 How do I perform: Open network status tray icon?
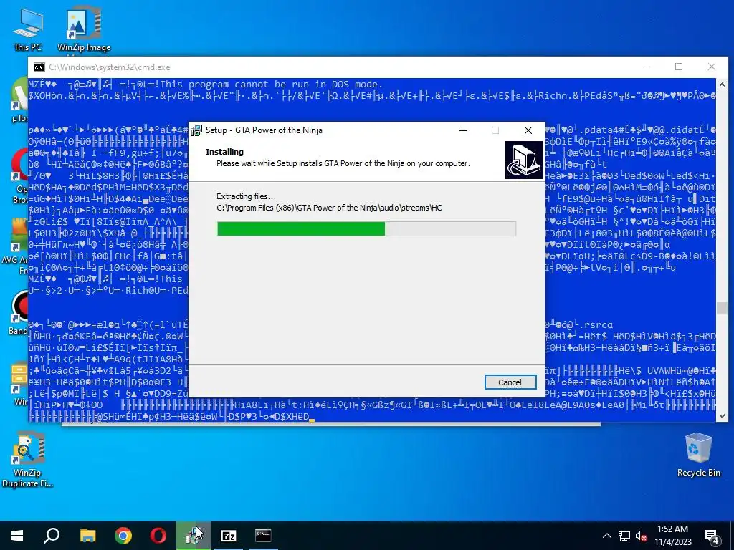[624, 536]
